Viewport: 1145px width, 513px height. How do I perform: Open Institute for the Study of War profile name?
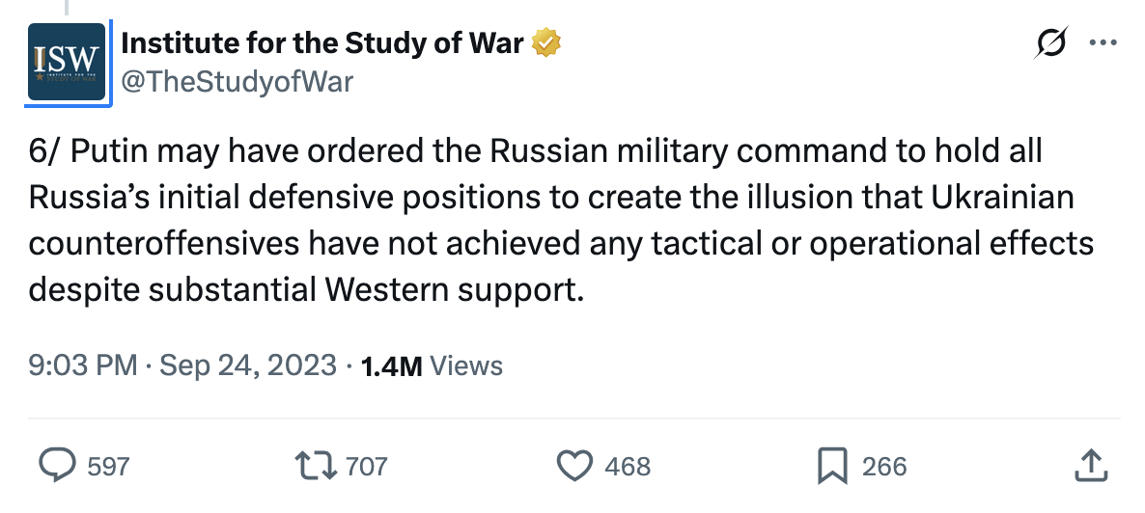pos(322,43)
